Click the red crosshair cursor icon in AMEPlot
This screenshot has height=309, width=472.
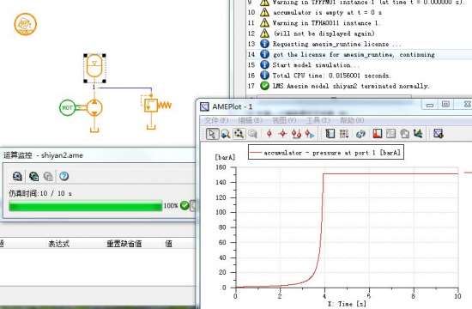click(x=282, y=134)
